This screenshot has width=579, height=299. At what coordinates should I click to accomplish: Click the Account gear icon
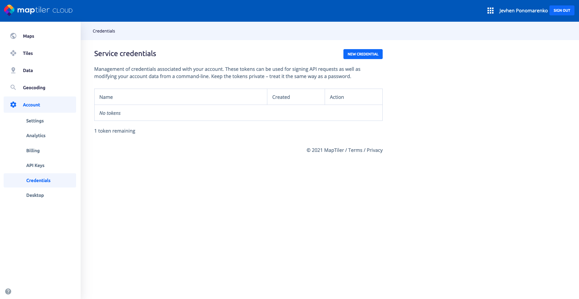(13, 105)
